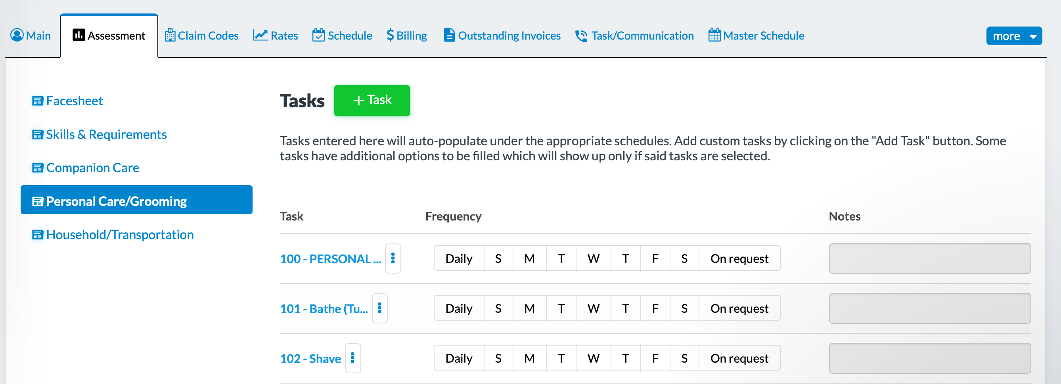This screenshot has height=384, width=1061.
Task: Click the green + Task button
Action: (372, 100)
